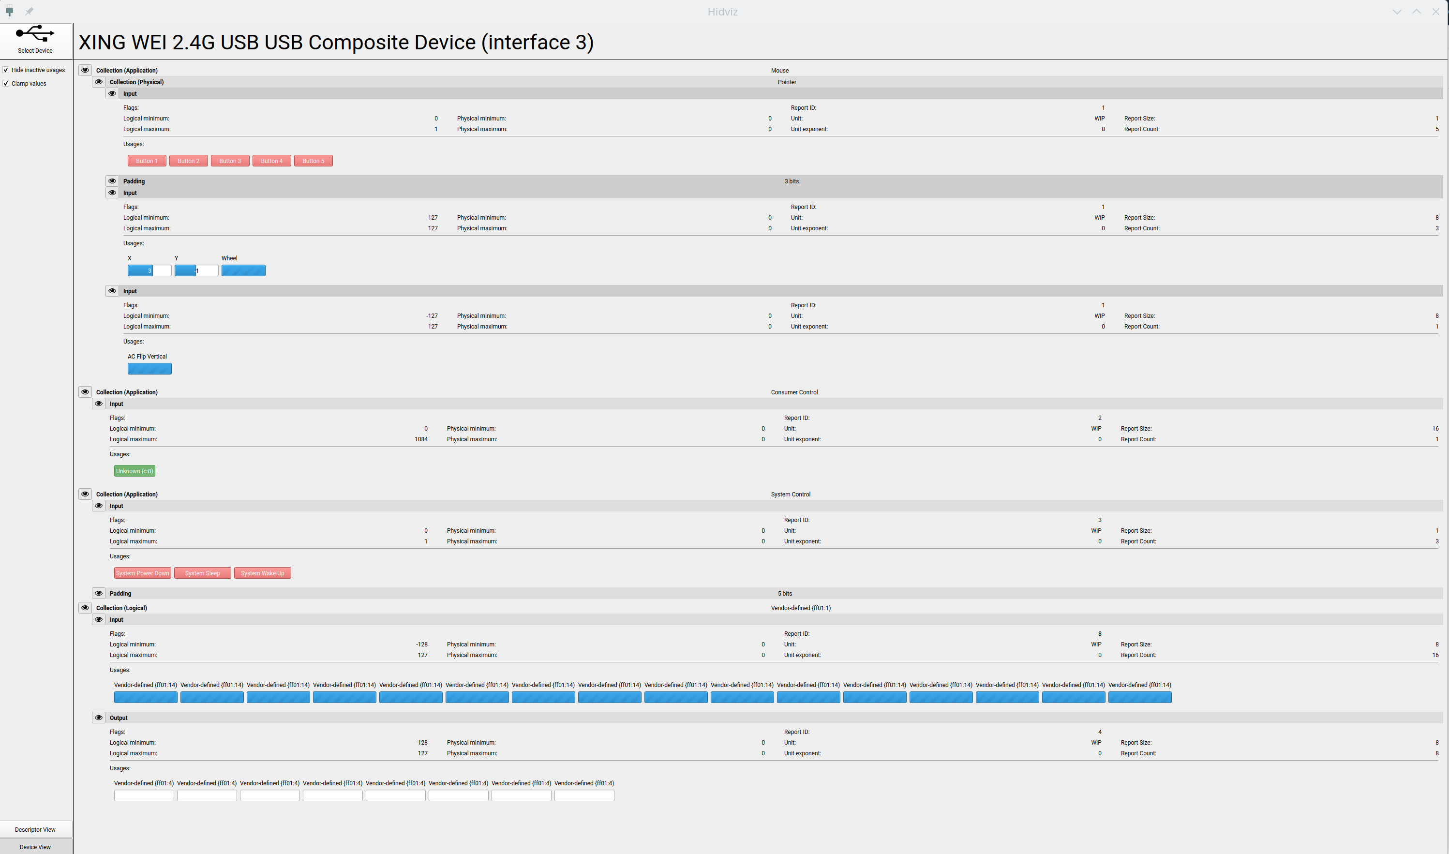
Task: Hide the 5 bits Padding row
Action: click(98, 593)
